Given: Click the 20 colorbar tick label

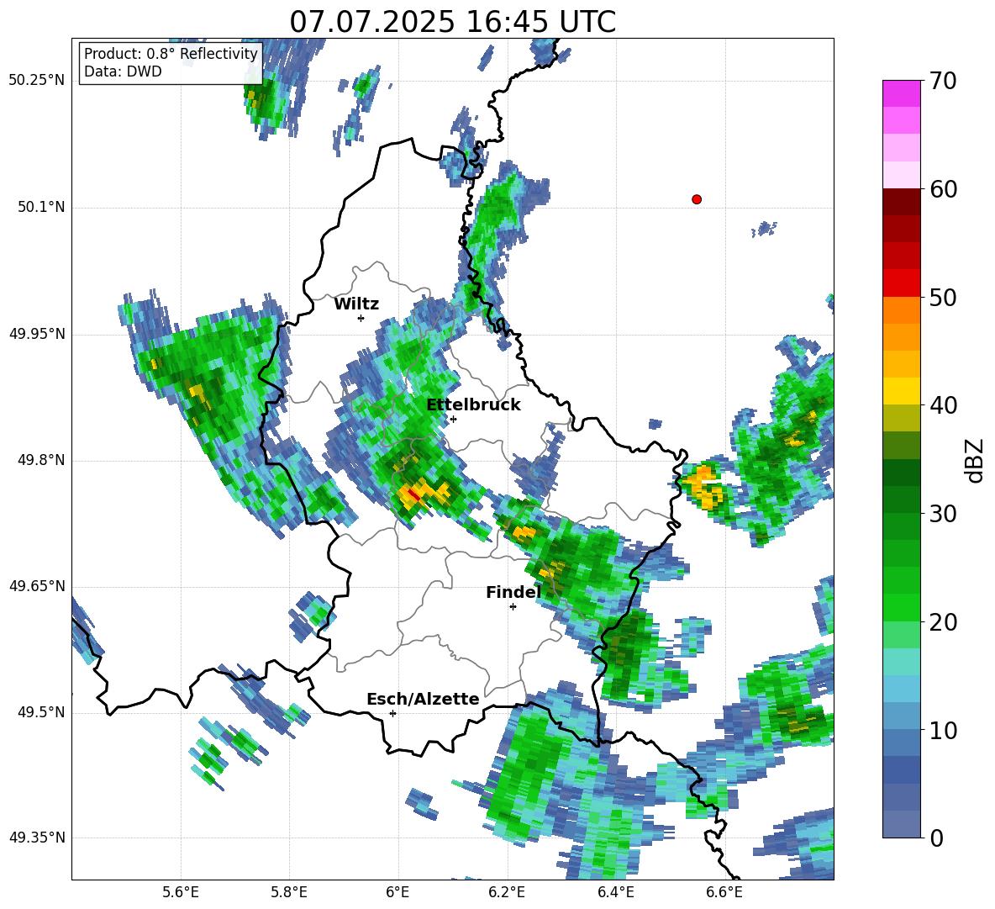Looking at the screenshot, I should click(942, 621).
